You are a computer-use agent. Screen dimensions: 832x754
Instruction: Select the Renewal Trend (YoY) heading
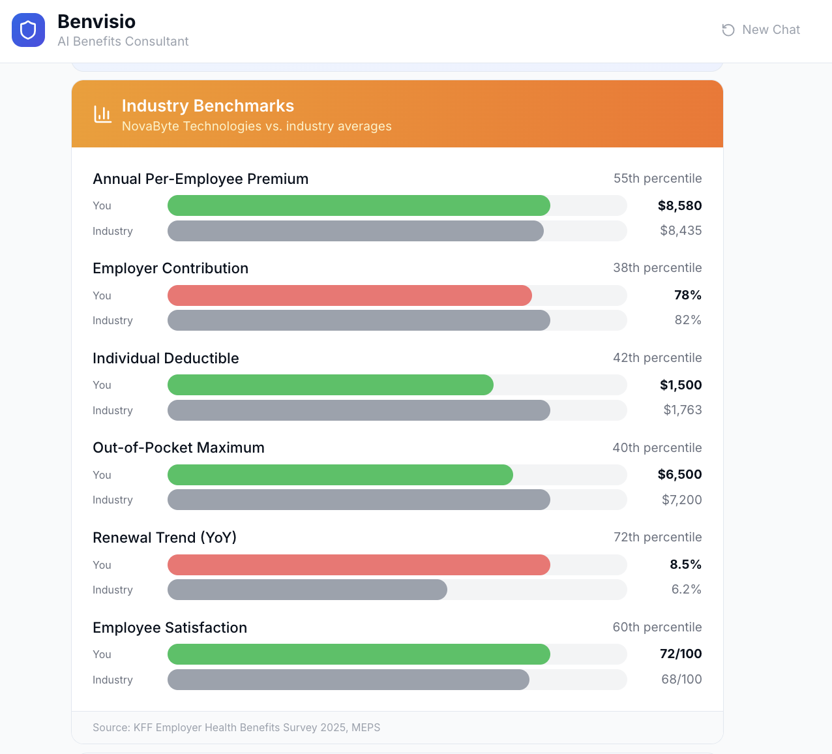click(x=164, y=537)
